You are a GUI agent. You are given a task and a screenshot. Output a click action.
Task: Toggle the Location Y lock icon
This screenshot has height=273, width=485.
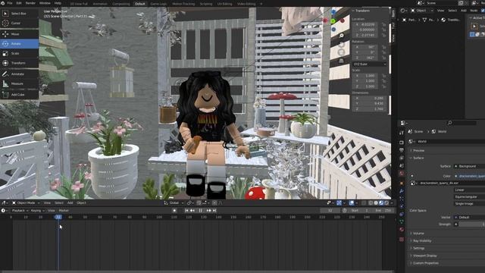click(384, 30)
